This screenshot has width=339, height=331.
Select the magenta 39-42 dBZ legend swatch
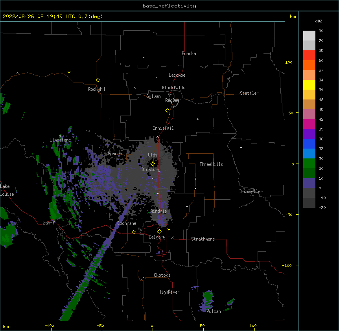(x=309, y=124)
